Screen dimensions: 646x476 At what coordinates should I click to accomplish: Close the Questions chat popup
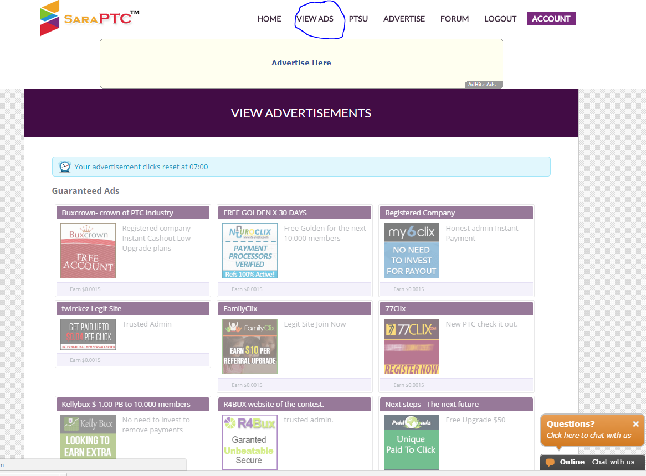point(635,424)
